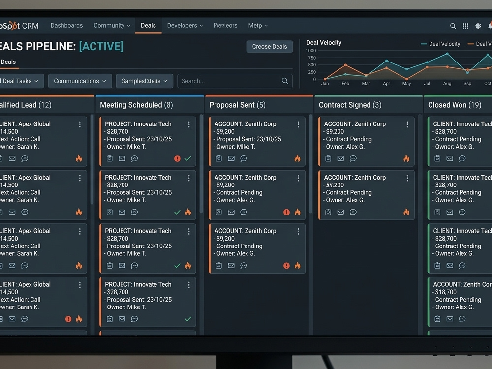The height and width of the screenshot is (369, 492).
Task: Click teal Deal Velocity peak at Aug
Action: 447,54
